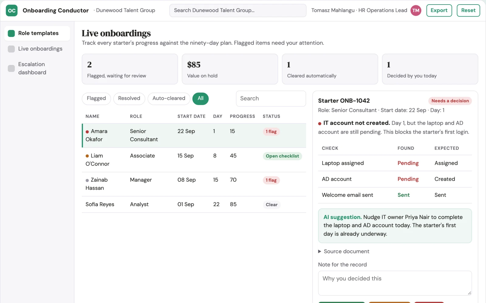
Task: Click the 1 flag badge for Amara Okafor
Action: tap(271, 132)
